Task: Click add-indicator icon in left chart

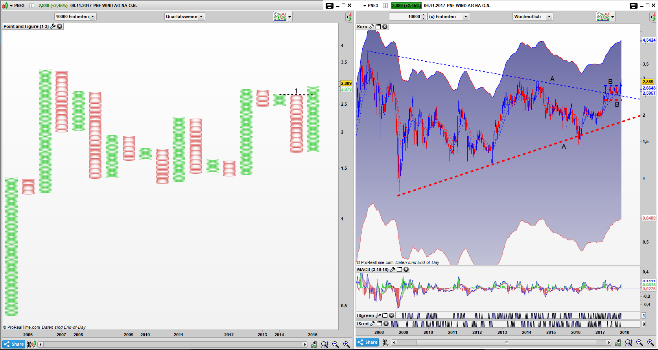Action: [280, 16]
